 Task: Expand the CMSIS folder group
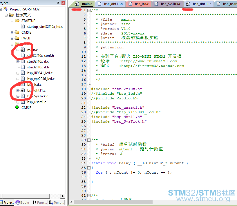(x=12, y=32)
